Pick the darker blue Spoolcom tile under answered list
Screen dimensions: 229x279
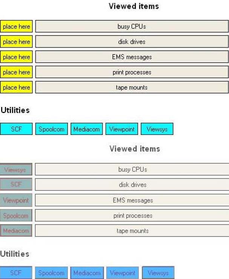pyautogui.click(x=51, y=273)
